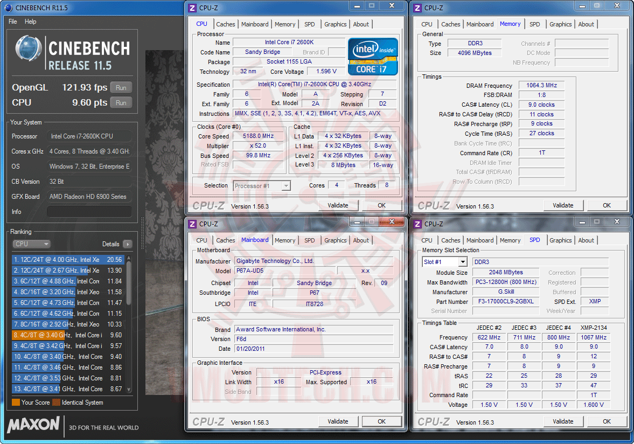Click the Details arrow icon in Ranking

127,244
